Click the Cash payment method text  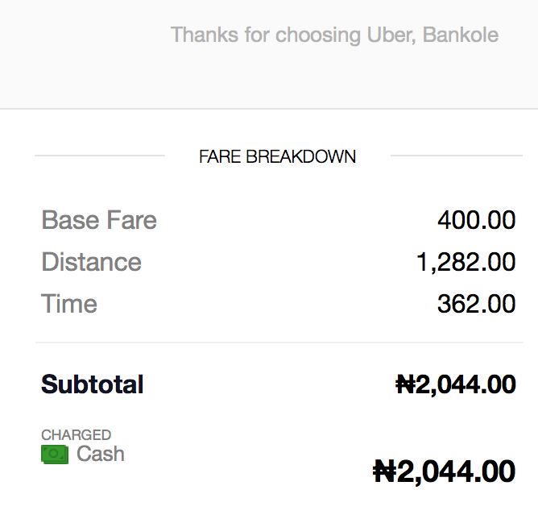pos(101,455)
